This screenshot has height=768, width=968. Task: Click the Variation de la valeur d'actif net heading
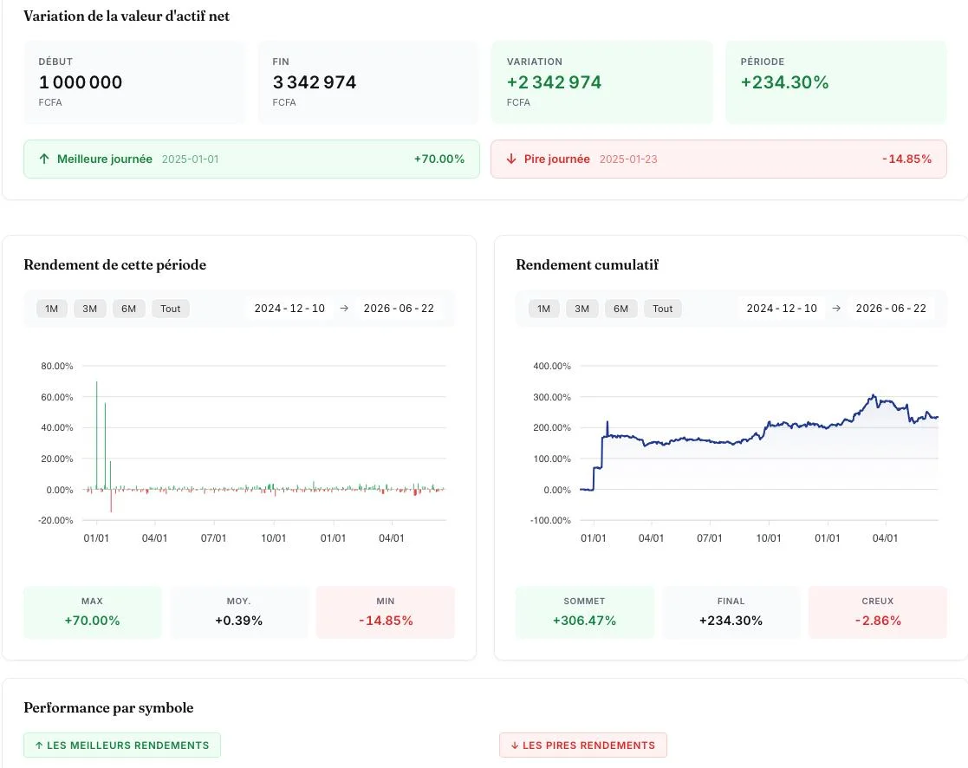click(x=127, y=16)
